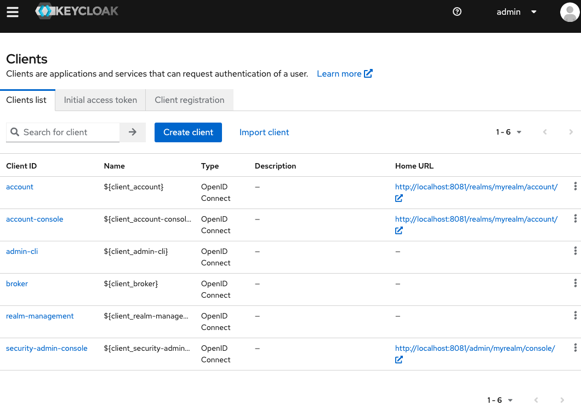Select the ${client_account-consol... name cell
The height and width of the screenshot is (411, 581).
point(147,219)
